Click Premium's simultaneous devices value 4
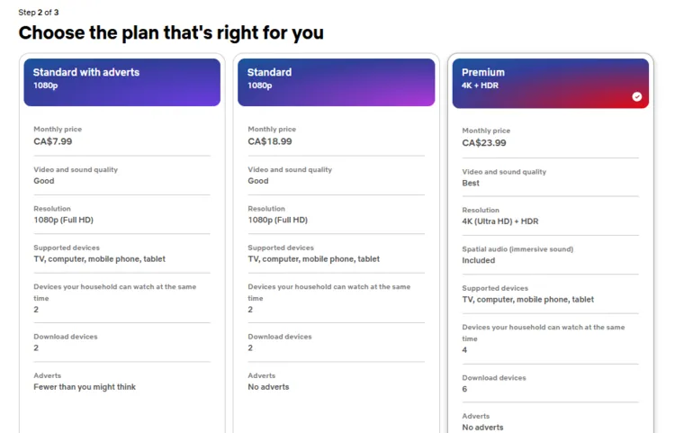675x433 pixels. [465, 350]
